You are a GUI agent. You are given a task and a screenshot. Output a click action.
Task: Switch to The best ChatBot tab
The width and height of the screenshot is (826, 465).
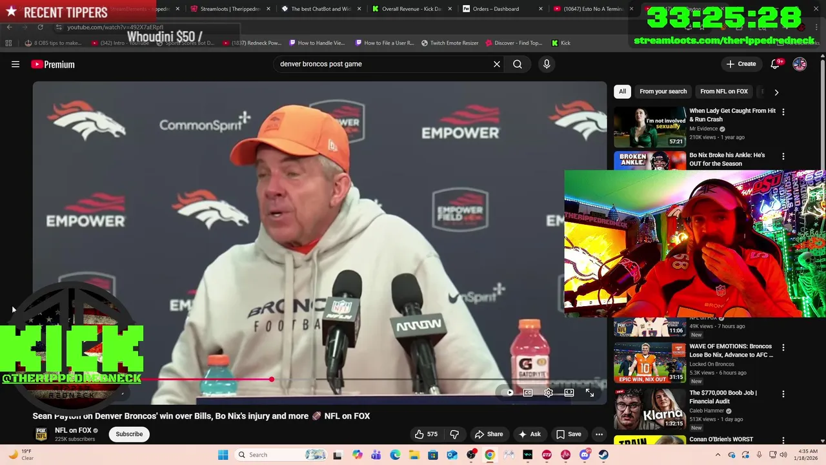coord(321,9)
